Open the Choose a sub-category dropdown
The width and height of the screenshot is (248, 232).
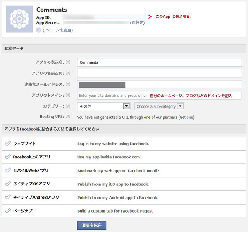[x=159, y=106]
